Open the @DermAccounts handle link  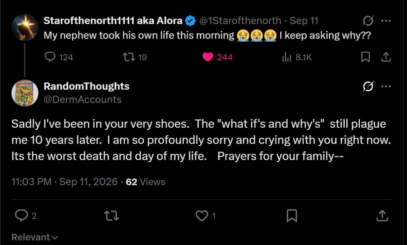[x=82, y=100]
